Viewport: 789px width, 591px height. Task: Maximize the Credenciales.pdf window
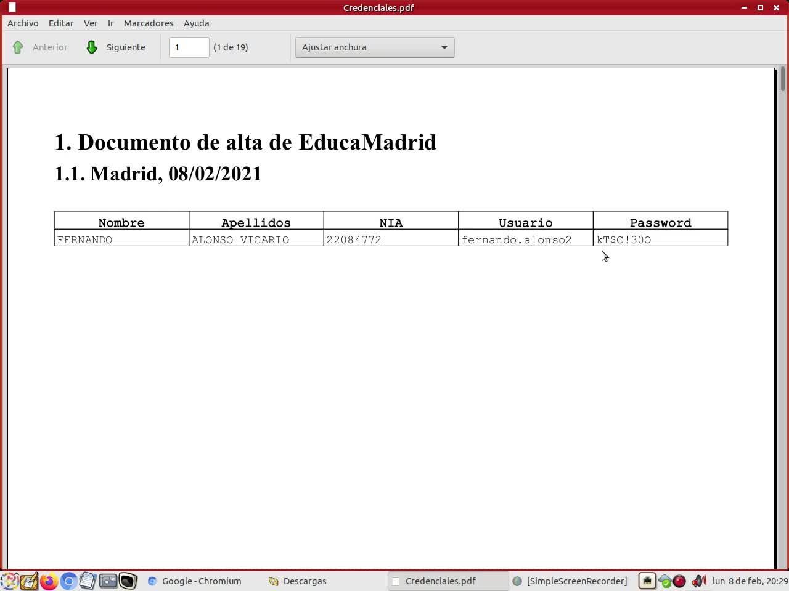coord(760,7)
